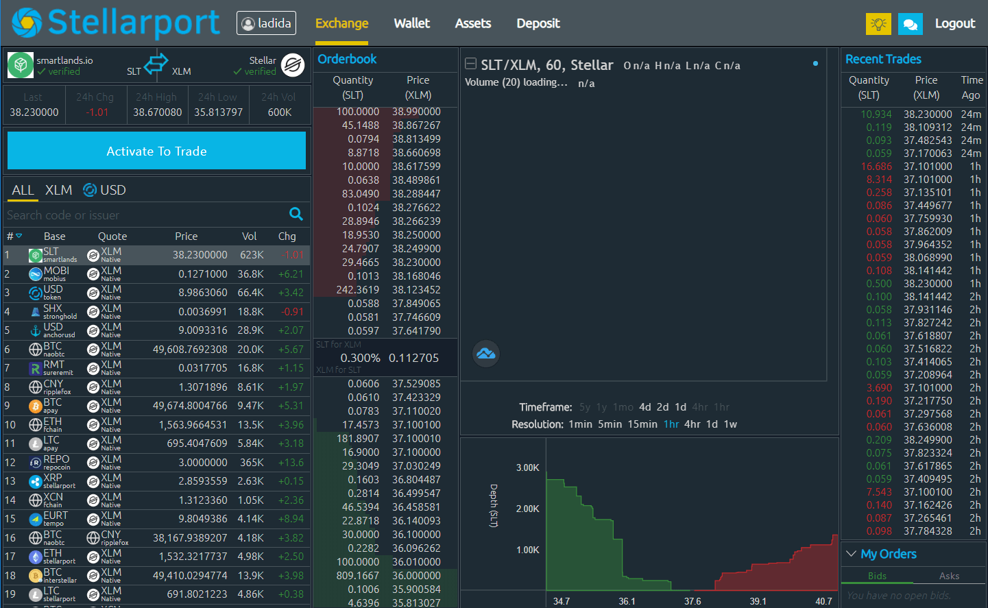Viewport: 988px width, 608px height.
Task: Click the ETH stellarport ethereum icon
Action: (36, 557)
